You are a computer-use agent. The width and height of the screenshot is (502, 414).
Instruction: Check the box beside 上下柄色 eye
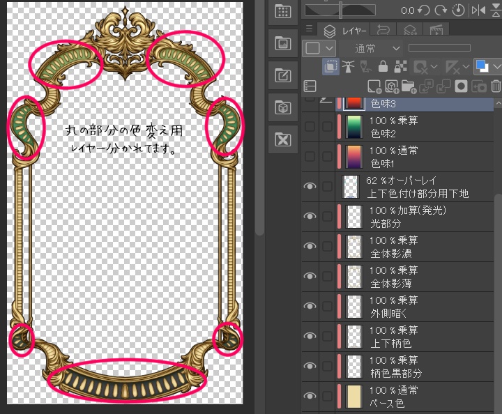click(327, 336)
